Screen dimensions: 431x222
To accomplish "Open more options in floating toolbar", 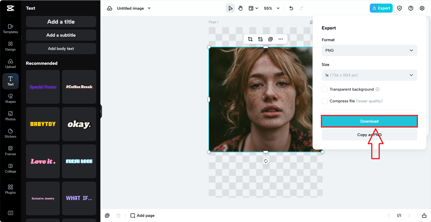I will [280, 39].
